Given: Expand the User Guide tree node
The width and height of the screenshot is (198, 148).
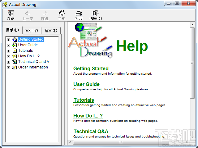Looking at the screenshot, I should tap(8, 45).
